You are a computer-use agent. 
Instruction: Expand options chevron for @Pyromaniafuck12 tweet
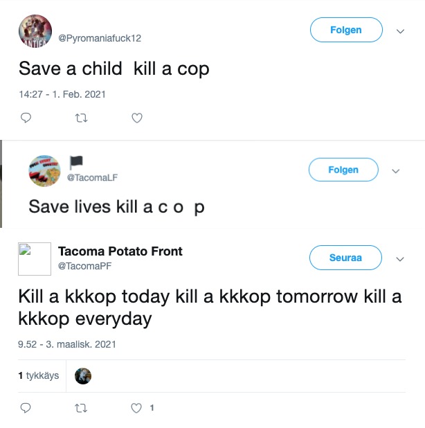399,31
